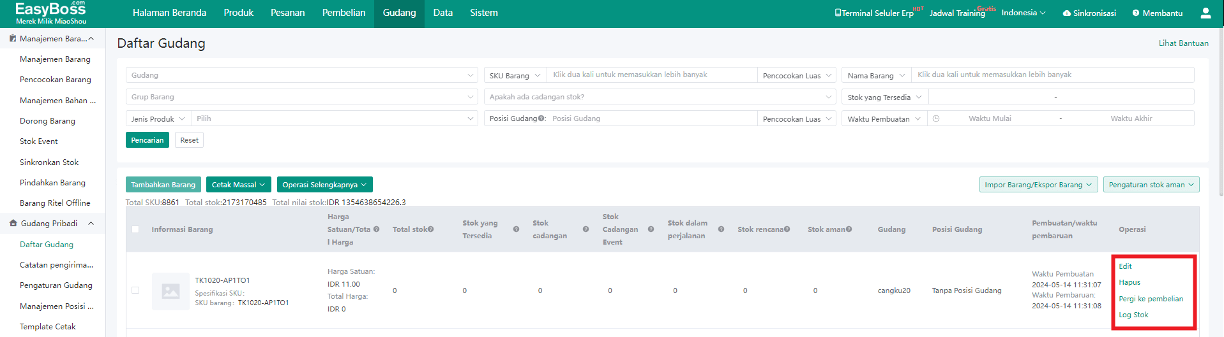This screenshot has height=337, width=1224.
Task: Open Manajemen Barang sidebar item
Action: click(55, 59)
